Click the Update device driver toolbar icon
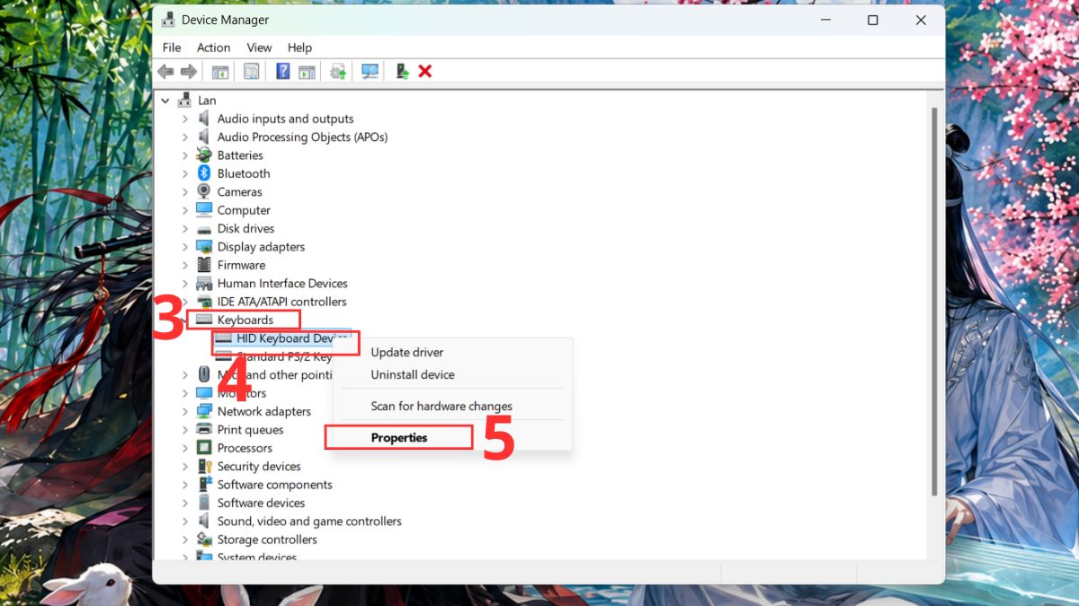The image size is (1079, 606). [338, 71]
